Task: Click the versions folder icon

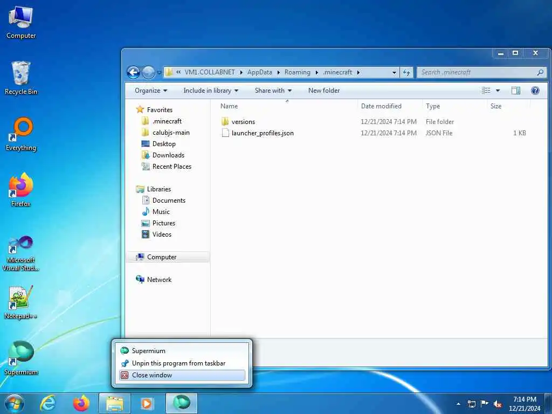Action: coord(225,122)
